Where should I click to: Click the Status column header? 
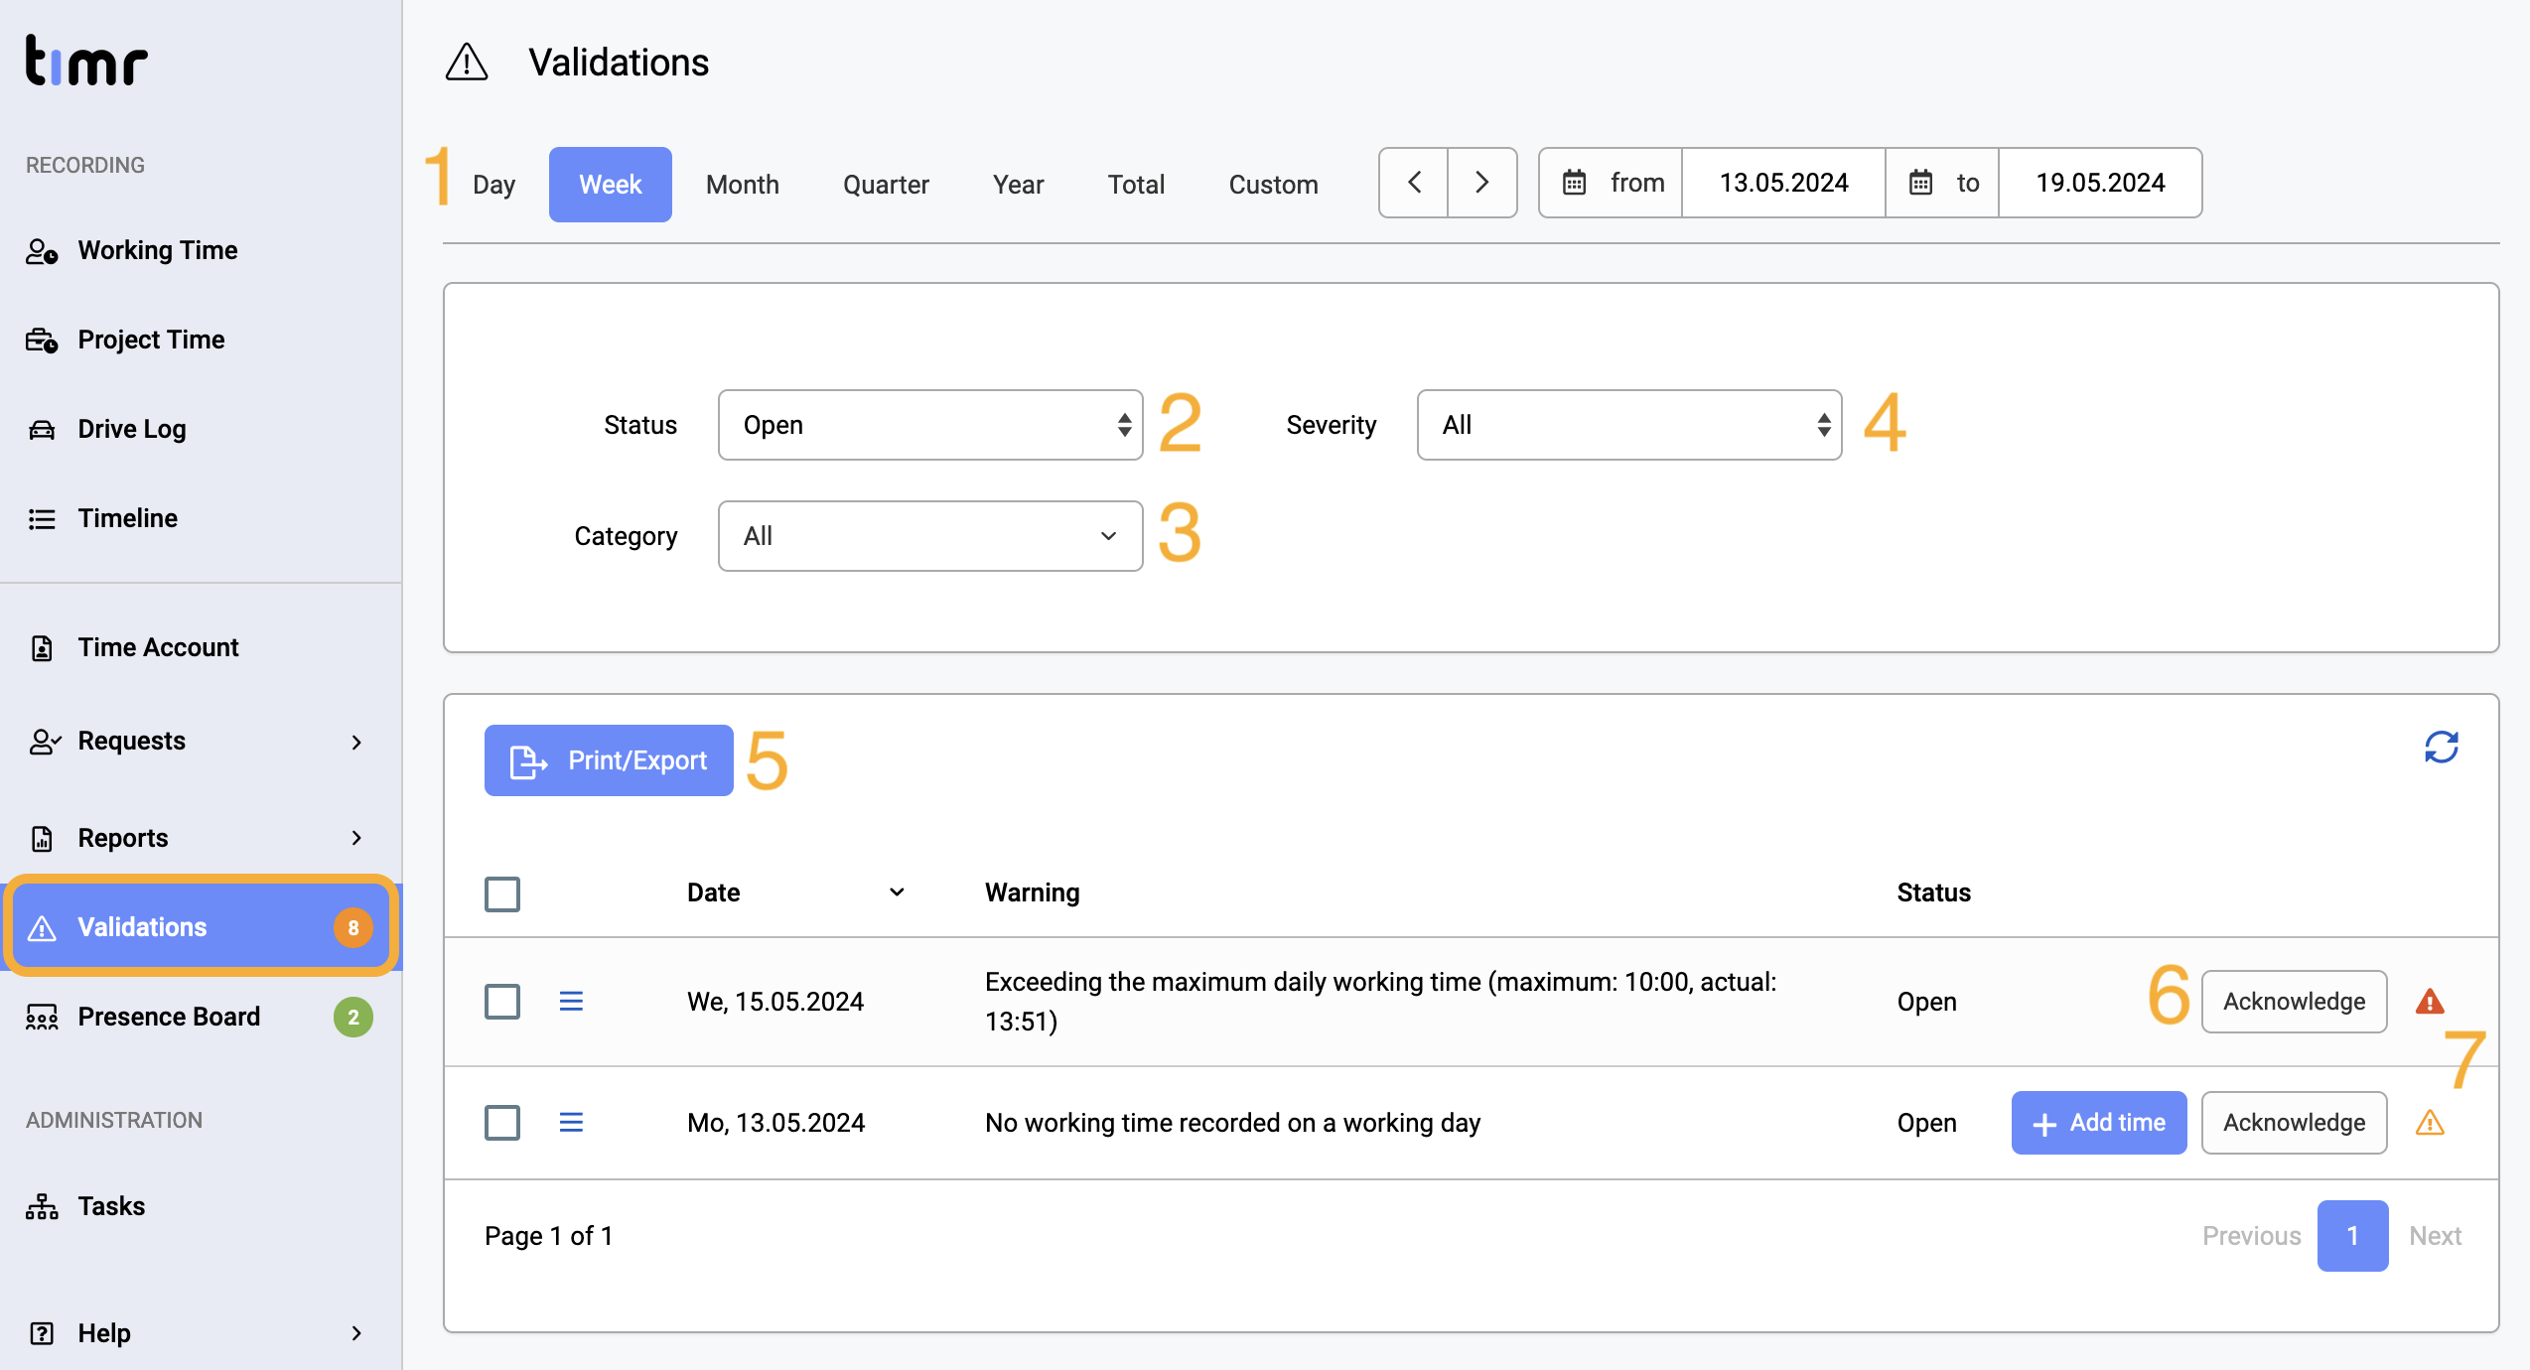coord(1933,892)
